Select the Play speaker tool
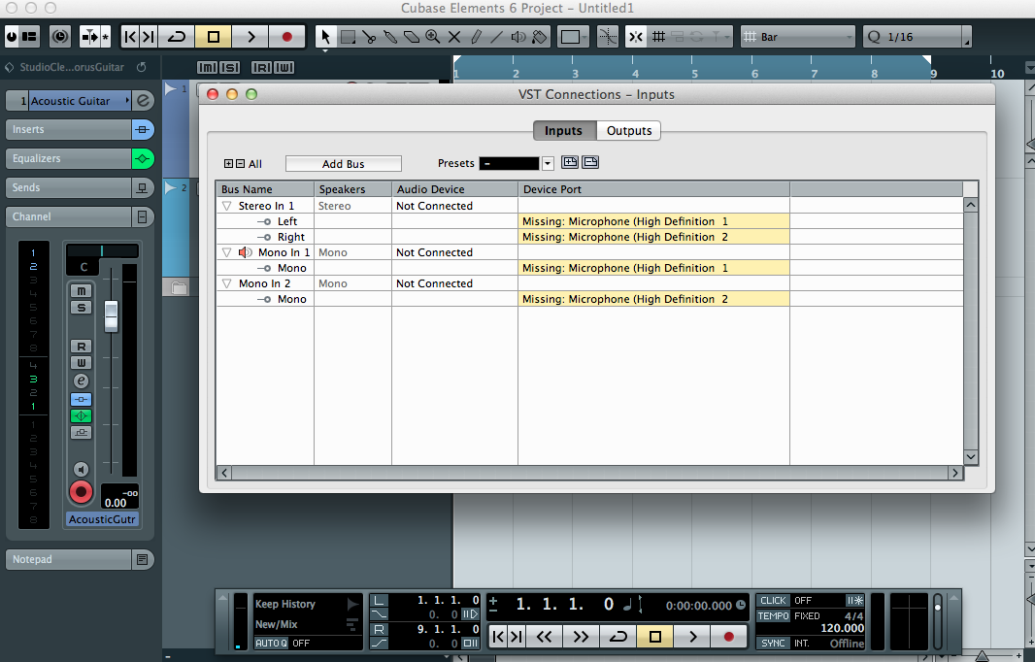 518,37
